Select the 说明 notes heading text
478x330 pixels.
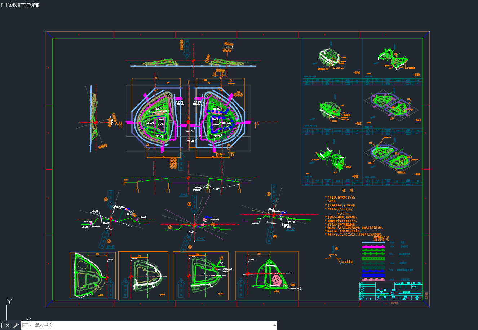coord(348,191)
